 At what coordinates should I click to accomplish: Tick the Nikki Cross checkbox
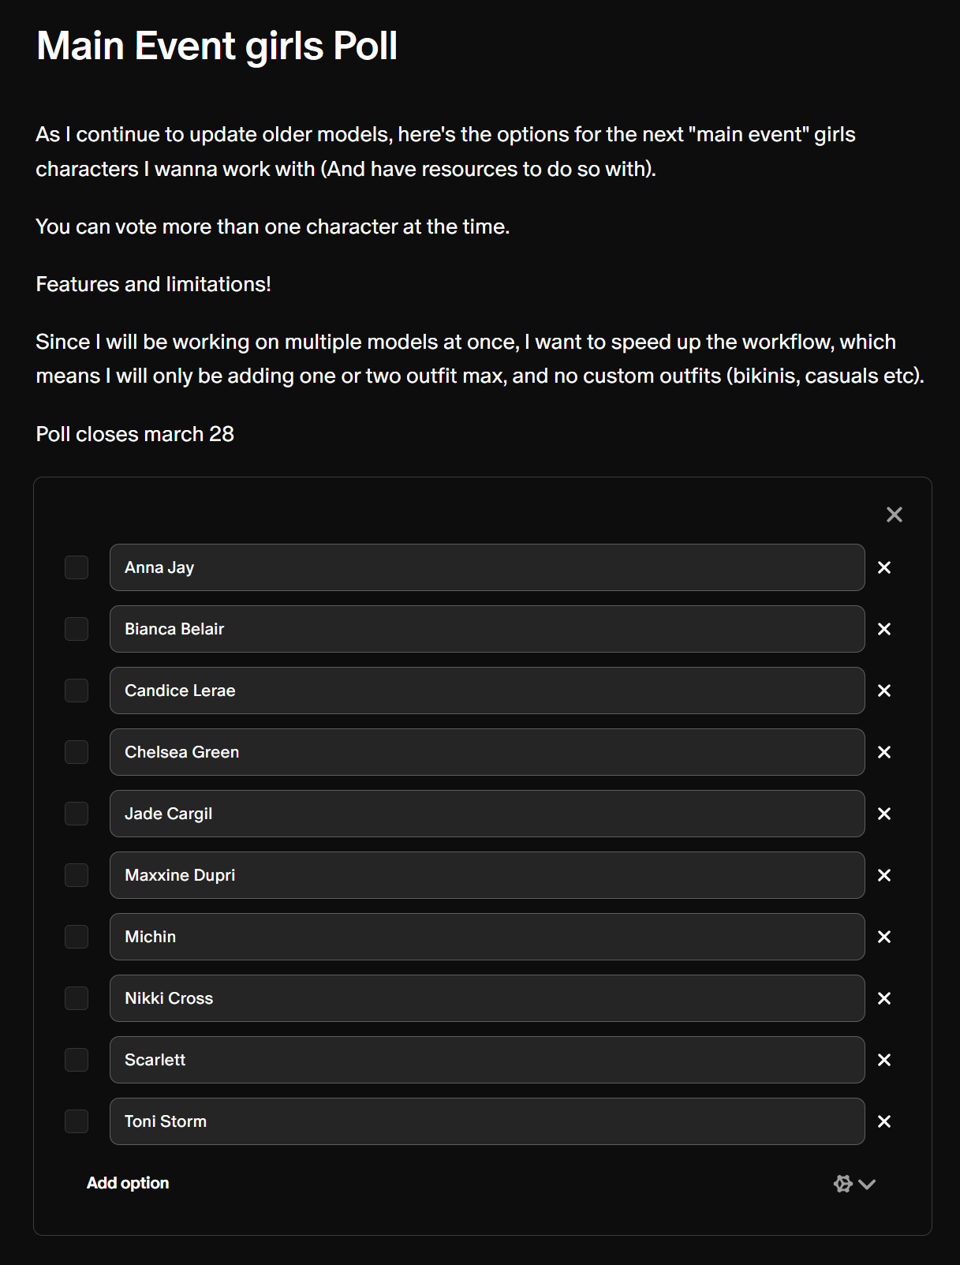pyautogui.click(x=77, y=998)
